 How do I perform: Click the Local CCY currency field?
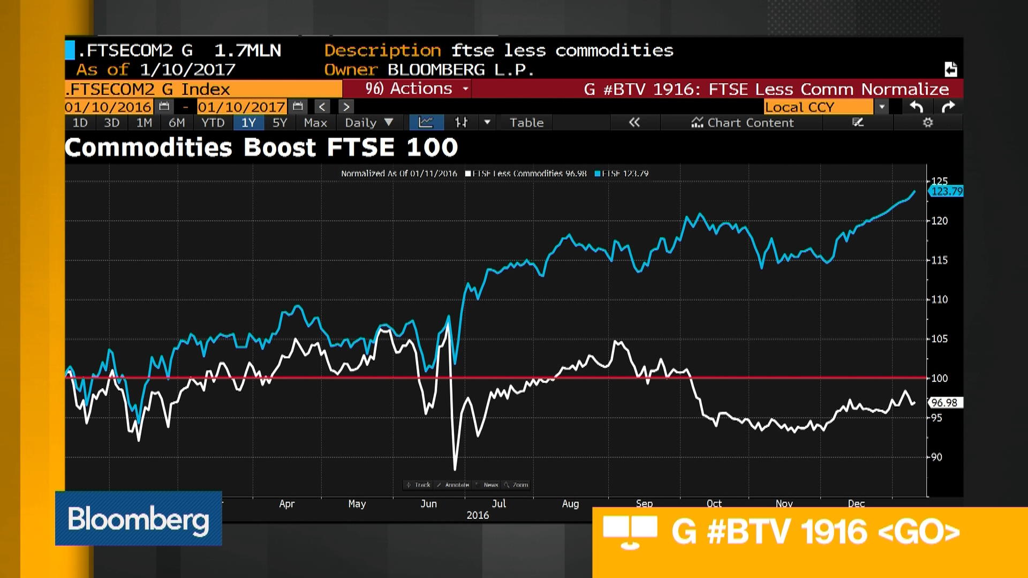[x=819, y=107]
